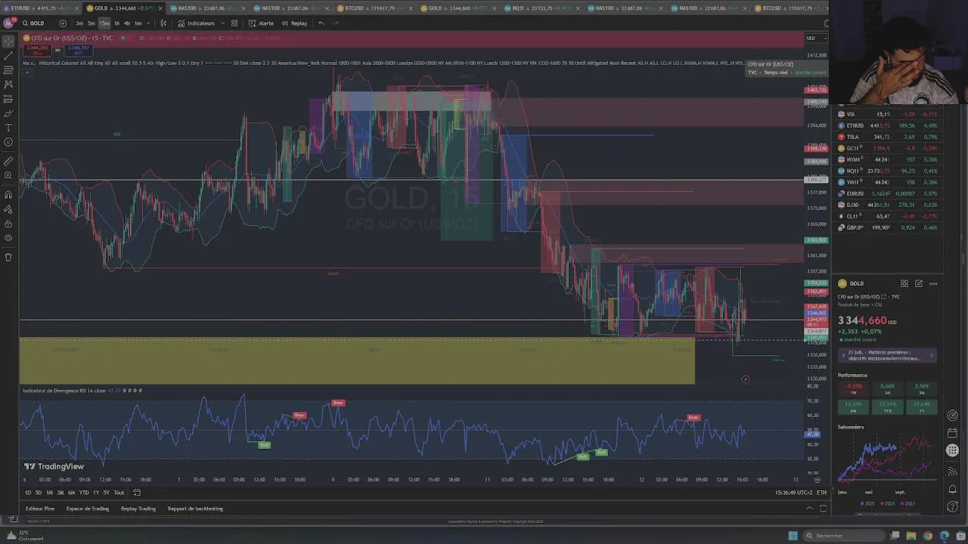Open the Replay Trading tab
Viewport: 968px width, 544px height.
(x=138, y=508)
